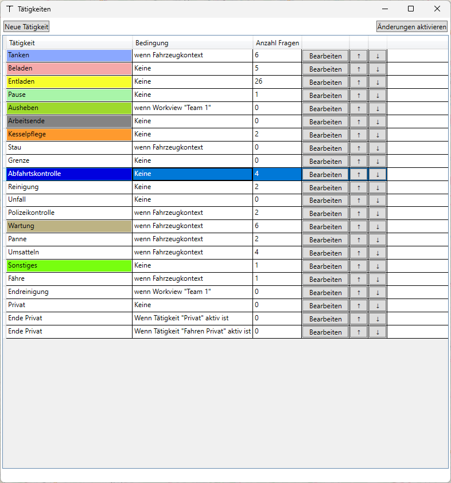The image size is (451, 483).
Task: Click condition Wenn Tätigkeit "Fahren Privat" aktiv ist
Action: click(x=192, y=331)
